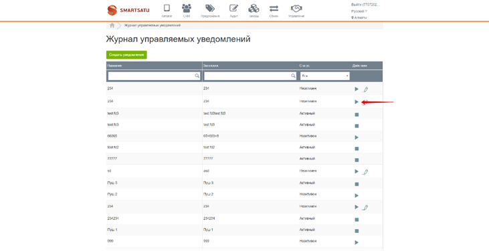The height and width of the screenshot is (251, 489).
Task: Edit the sd notification with pencil icon
Action: pos(365,172)
